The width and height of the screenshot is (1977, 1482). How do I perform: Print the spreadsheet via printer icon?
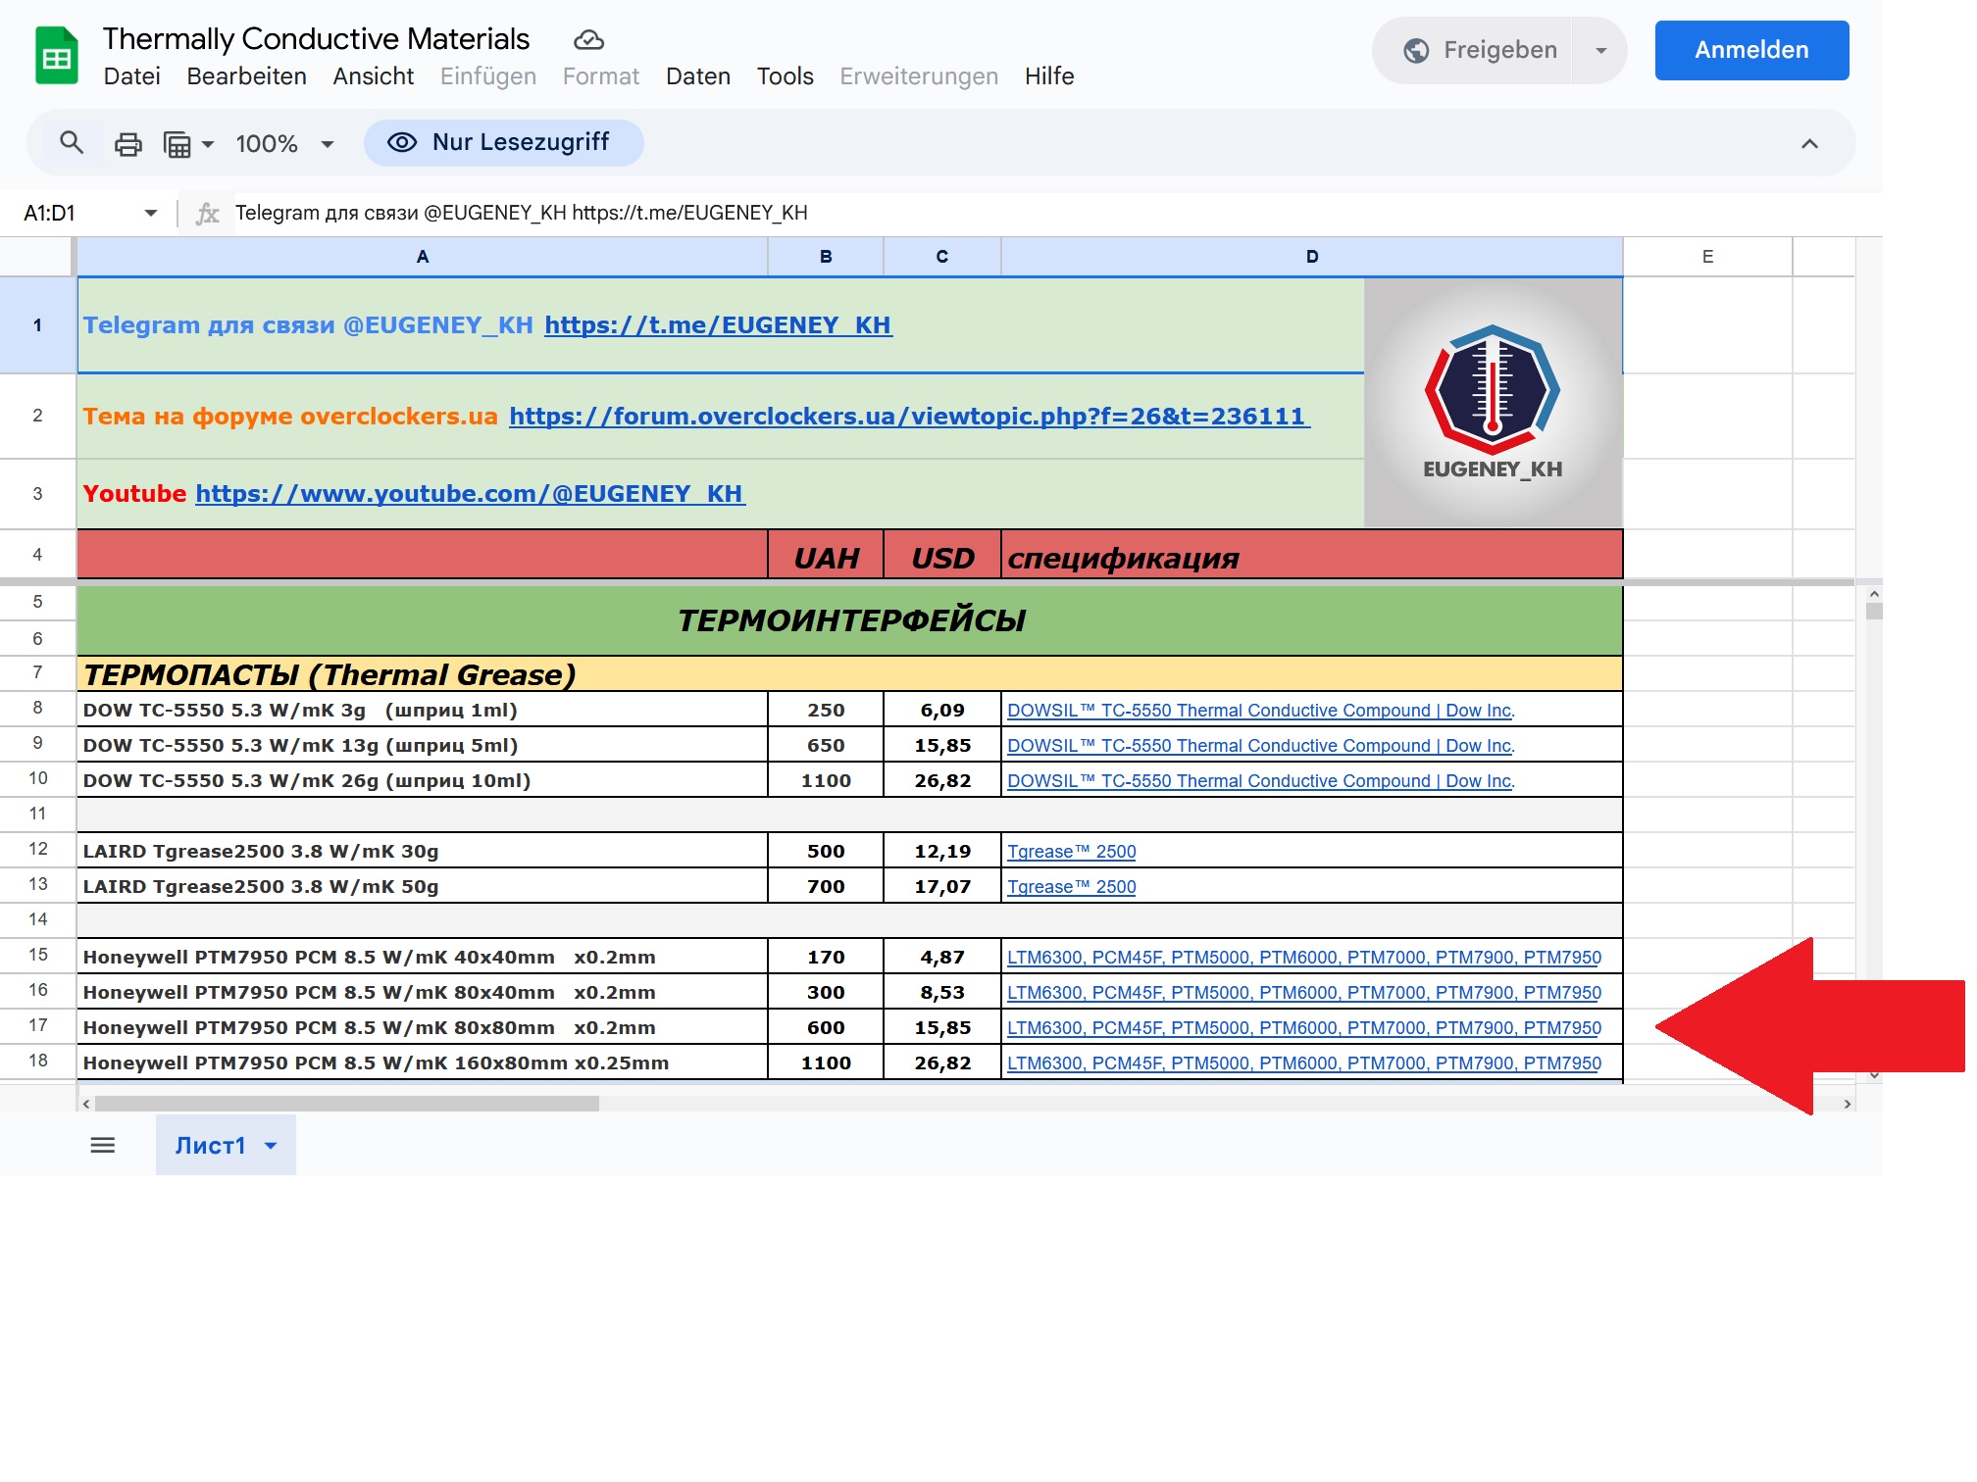click(128, 144)
